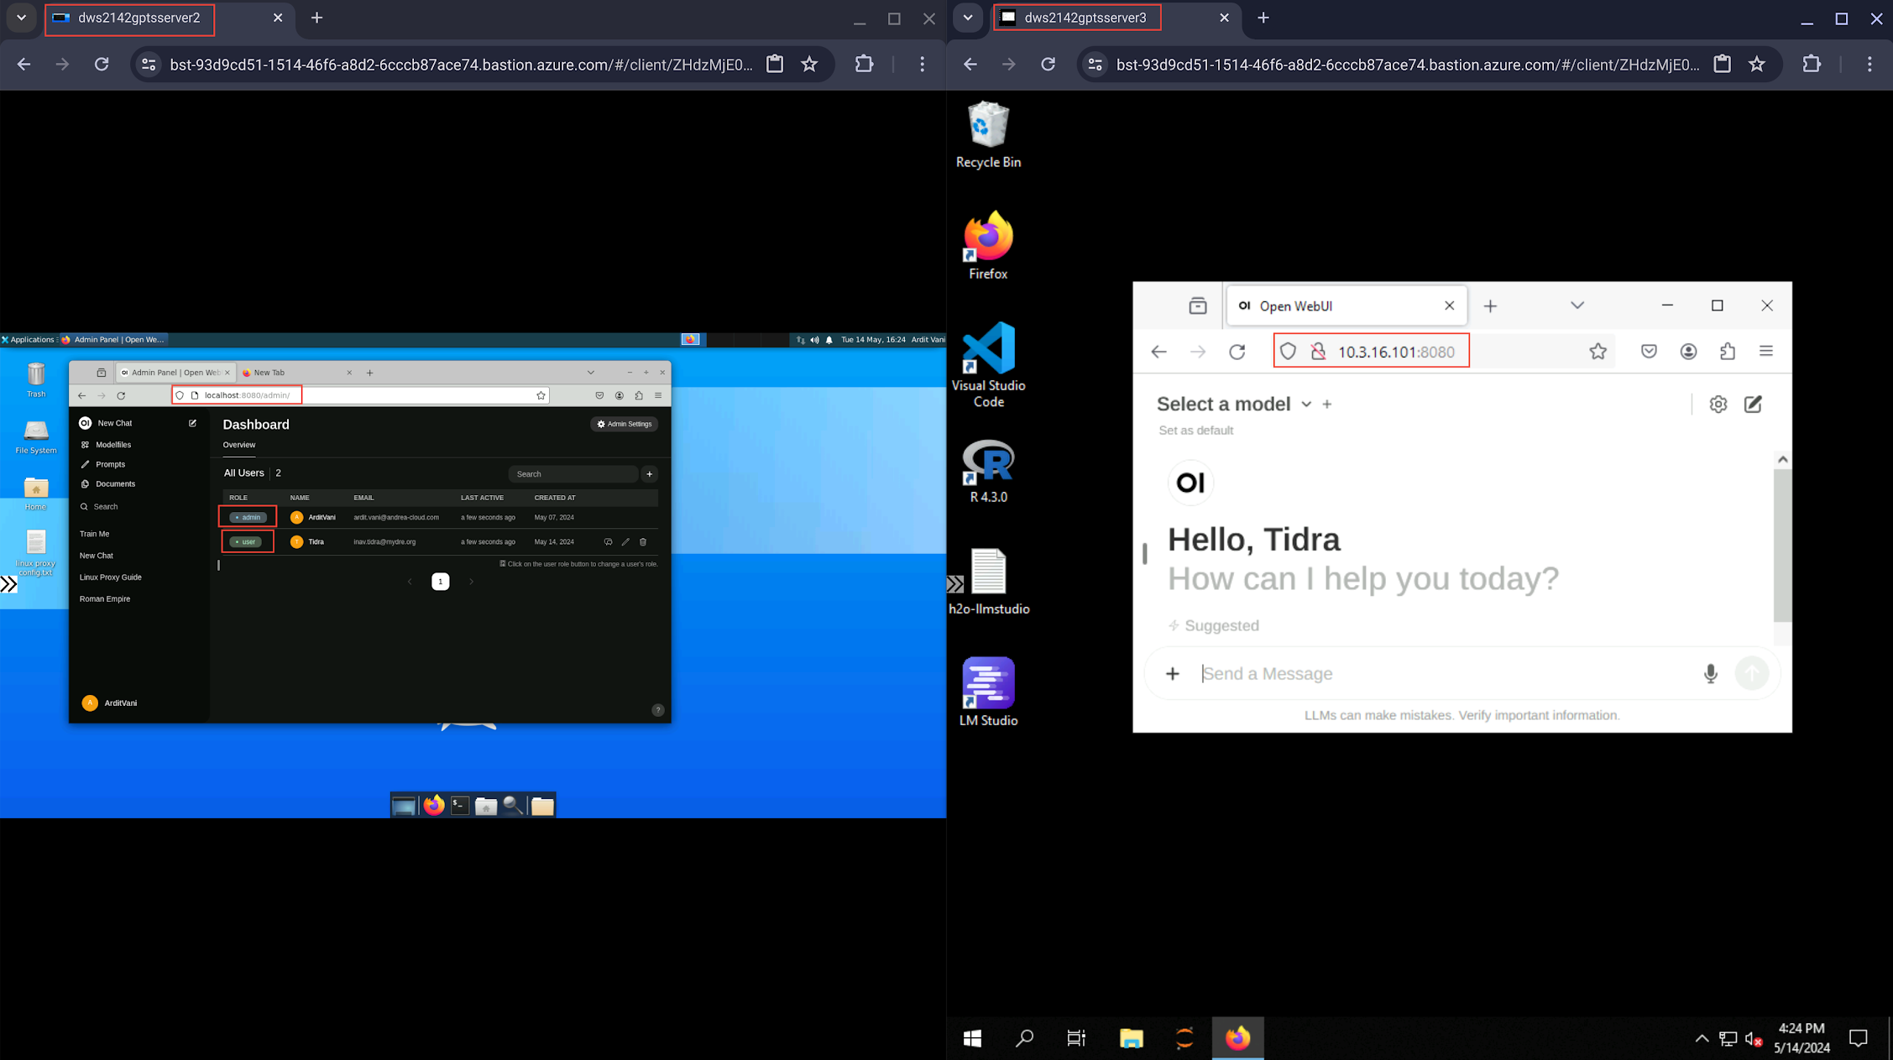Click the send message arrow button
Image resolution: width=1893 pixels, height=1060 pixels.
(x=1752, y=673)
